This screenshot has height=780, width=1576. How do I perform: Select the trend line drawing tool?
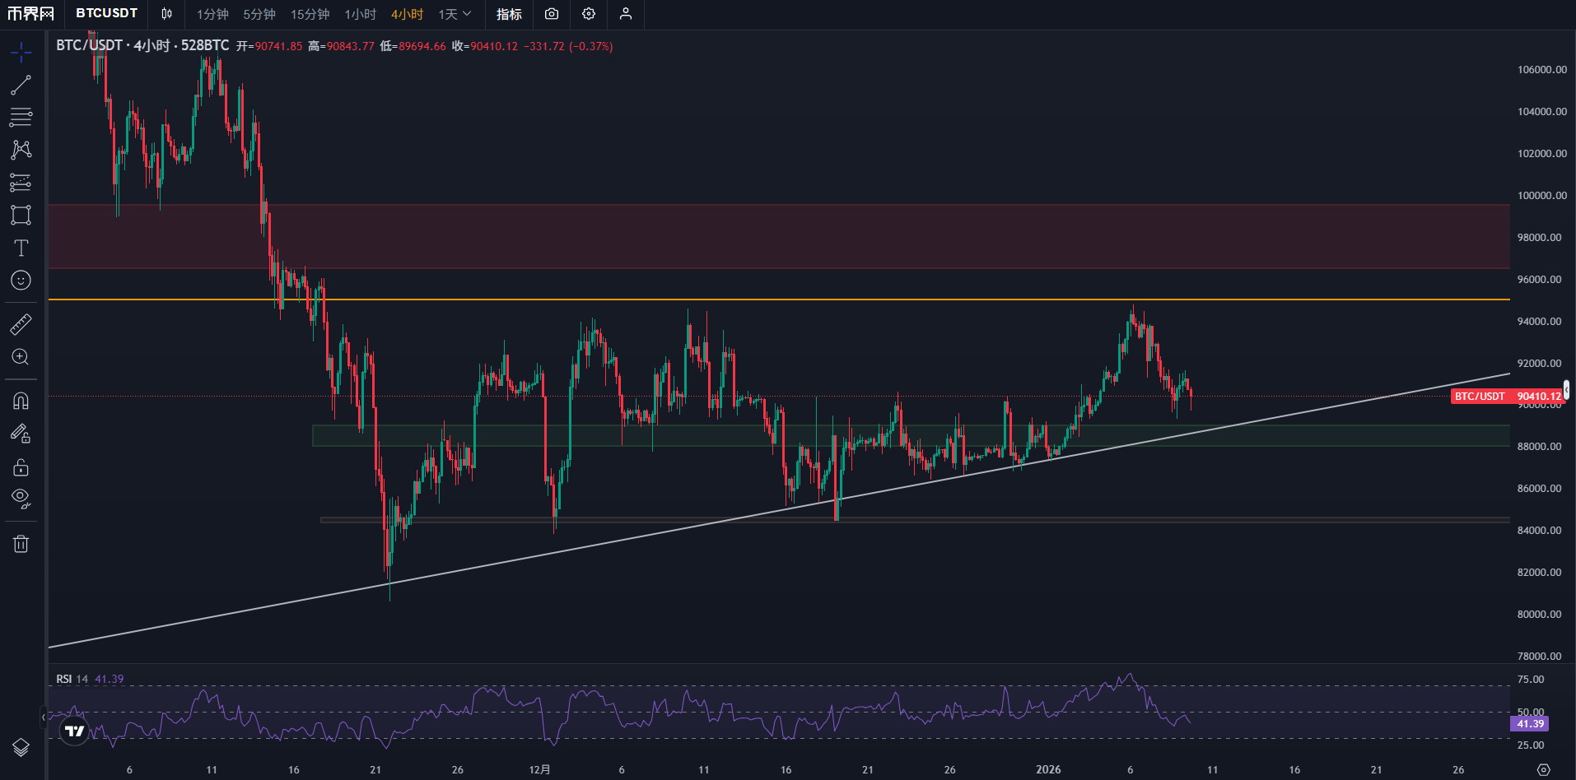pyautogui.click(x=21, y=85)
